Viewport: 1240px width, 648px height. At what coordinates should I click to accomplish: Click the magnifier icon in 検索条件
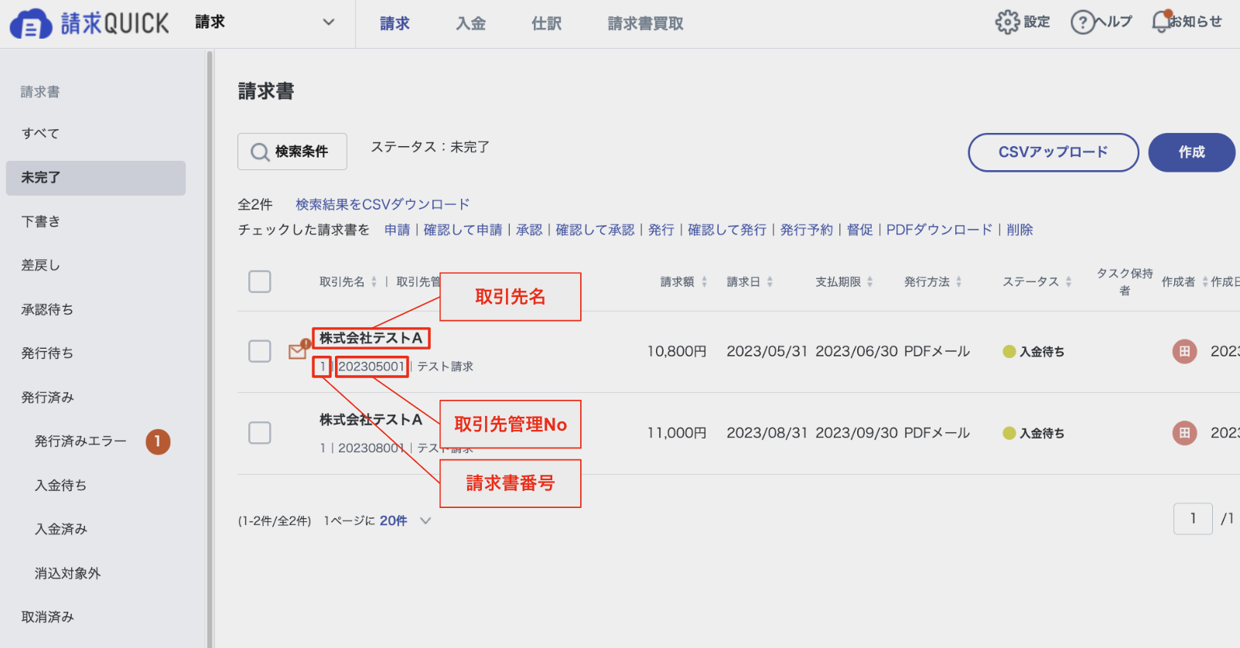tap(259, 152)
